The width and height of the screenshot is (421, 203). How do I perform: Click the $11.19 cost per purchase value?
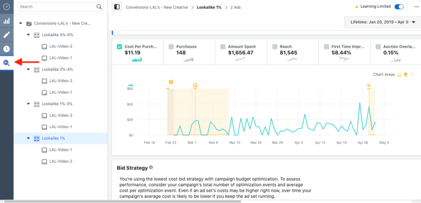coord(133,52)
